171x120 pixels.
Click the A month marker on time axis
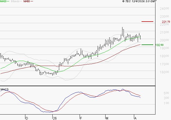(135, 118)
